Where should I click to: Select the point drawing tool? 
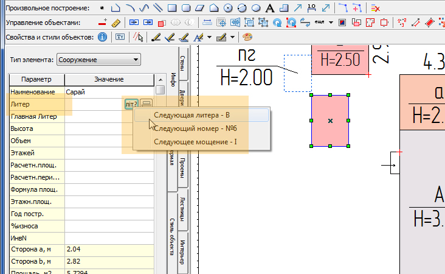[102, 8]
